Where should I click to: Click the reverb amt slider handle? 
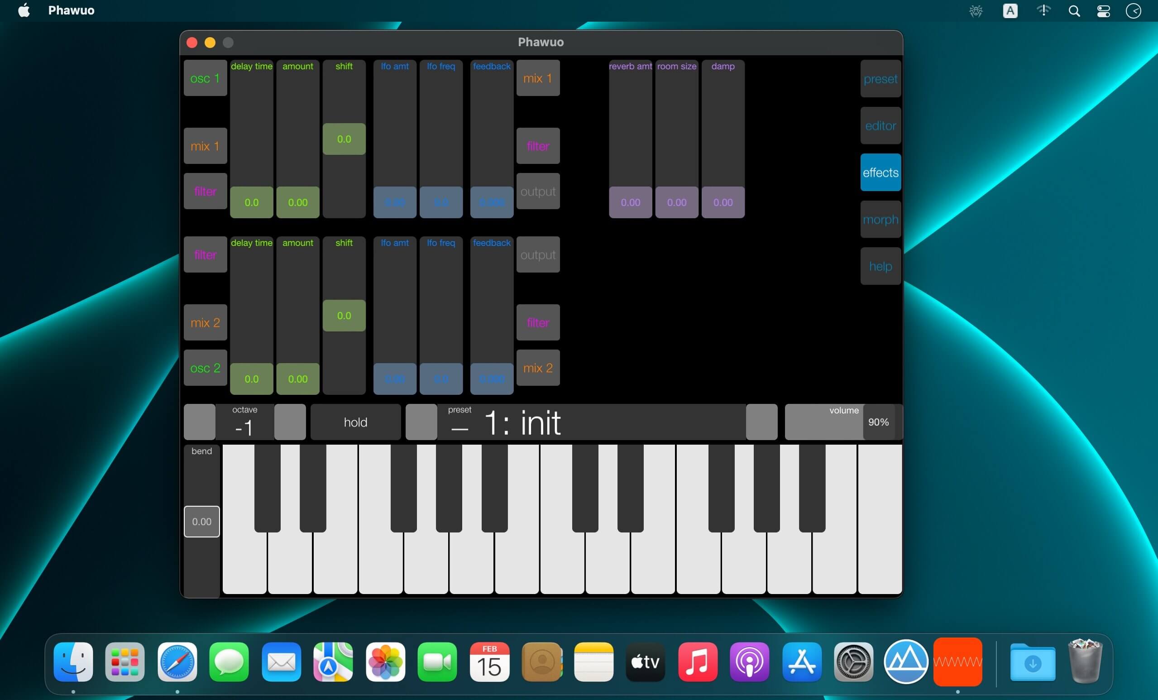coord(630,202)
